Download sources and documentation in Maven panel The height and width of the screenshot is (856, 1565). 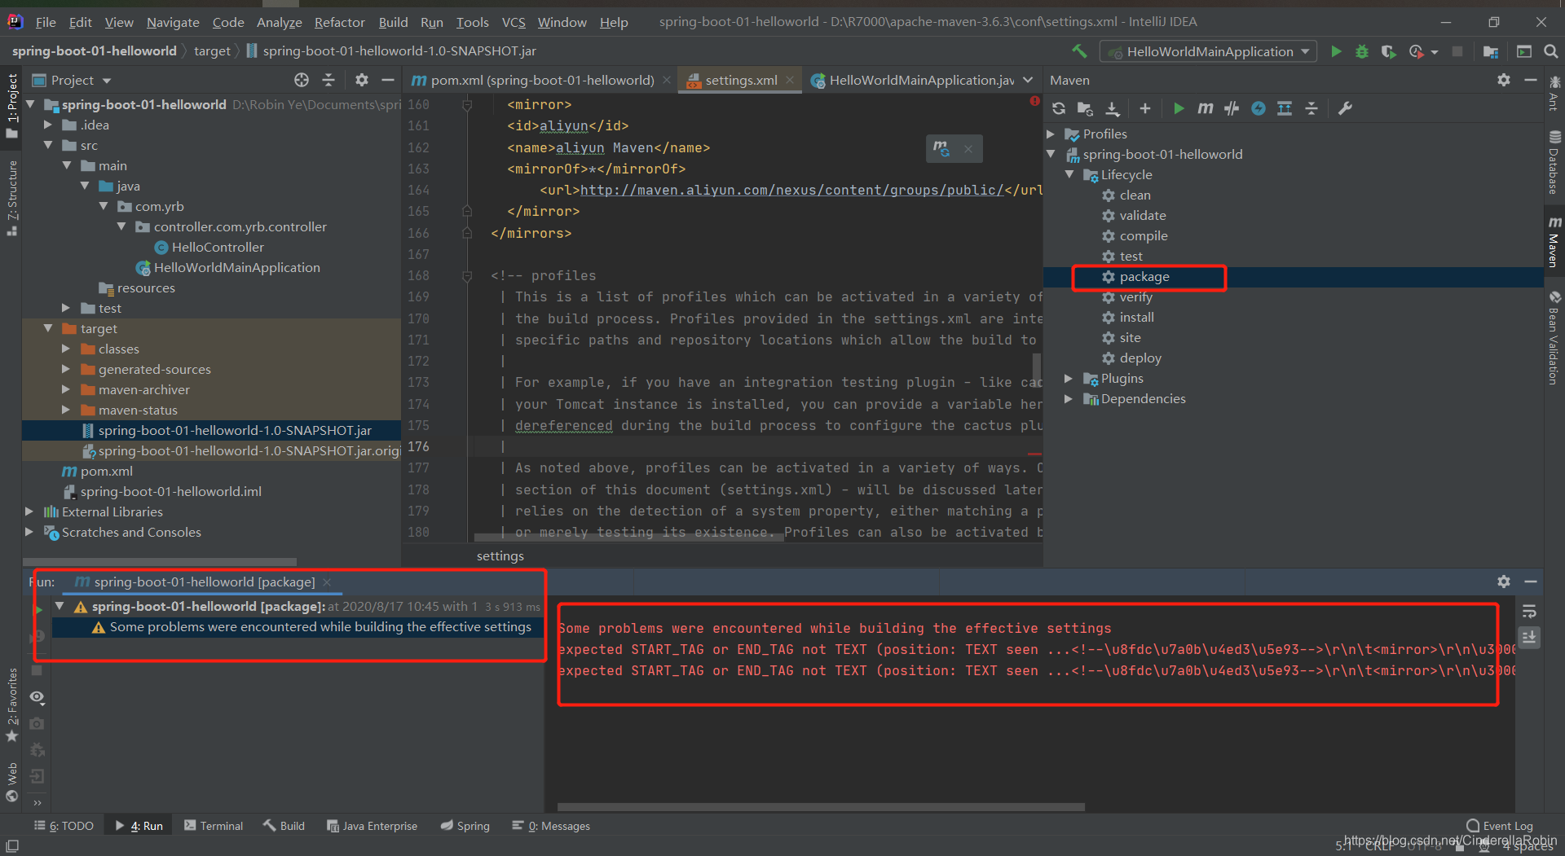[1112, 108]
